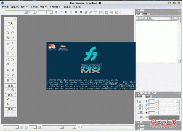Viewport: 183px width, 132px height.
Task: Select the Pencil tool beside the line tool
Action: pyautogui.click(x=13, y=49)
